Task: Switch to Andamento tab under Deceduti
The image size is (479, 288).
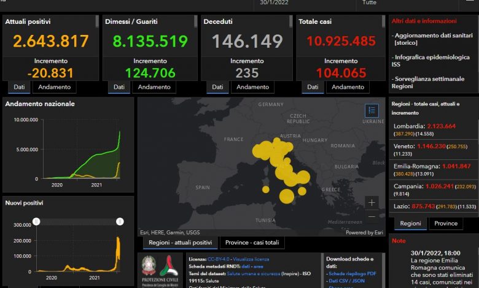Action: pos(252,87)
